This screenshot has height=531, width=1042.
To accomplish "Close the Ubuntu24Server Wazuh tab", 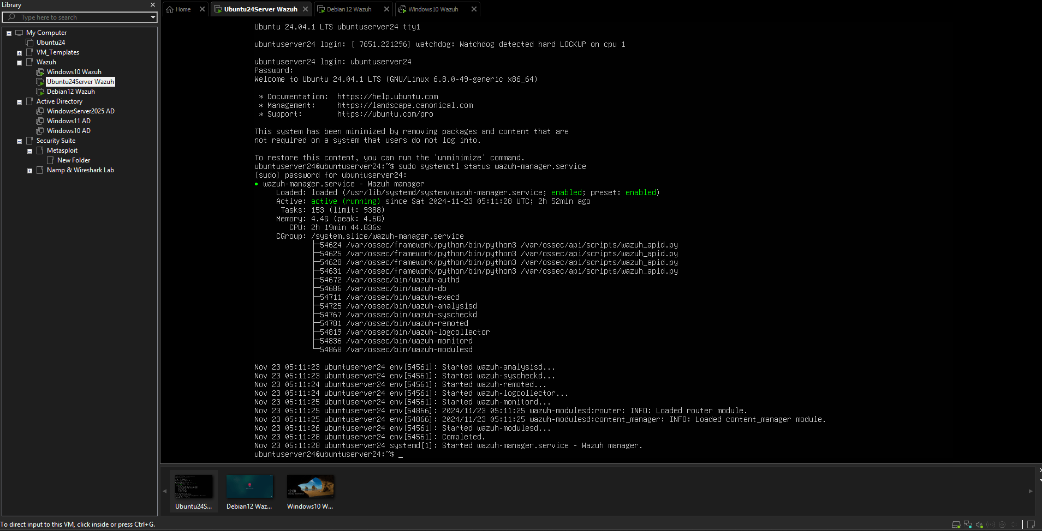I will [x=305, y=9].
